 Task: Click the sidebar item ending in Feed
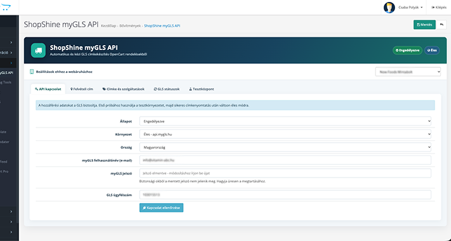pos(4,162)
